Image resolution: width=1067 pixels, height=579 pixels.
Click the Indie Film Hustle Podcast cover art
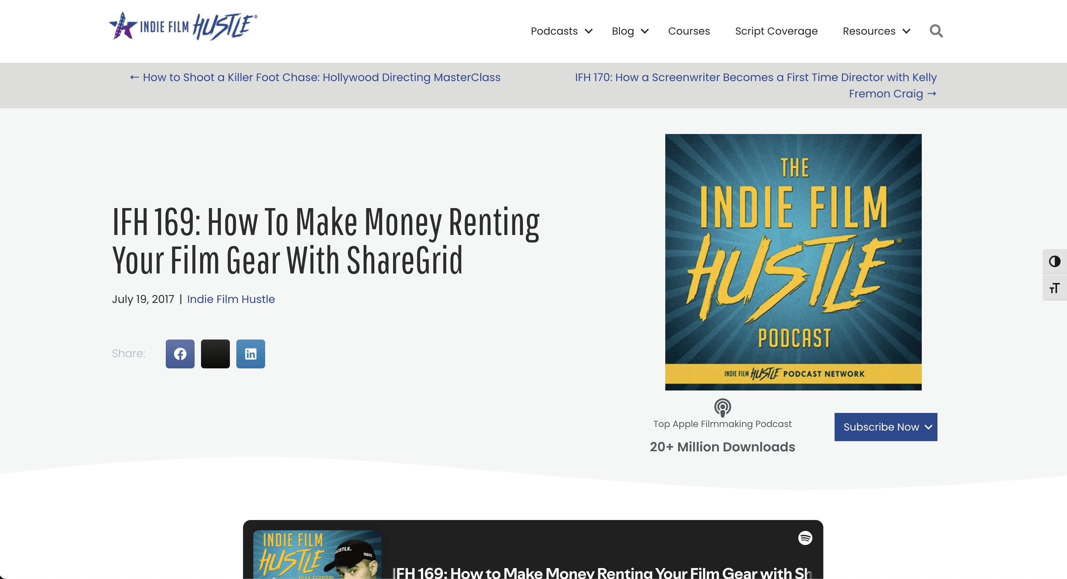pos(793,262)
